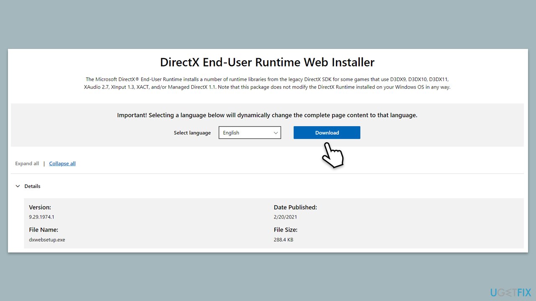Click the DirectX runtime description paragraph
Screen dimensions: 536x301
[267, 83]
